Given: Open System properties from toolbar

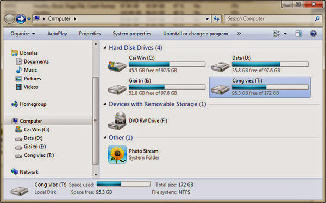Looking at the screenshot, I should [132, 34].
